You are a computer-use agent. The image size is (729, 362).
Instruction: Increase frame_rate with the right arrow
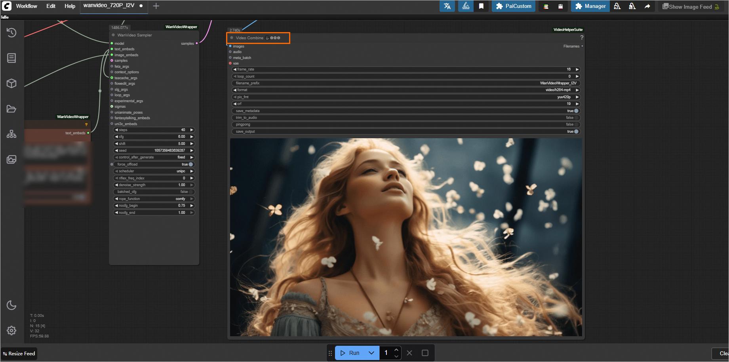pyautogui.click(x=577, y=69)
